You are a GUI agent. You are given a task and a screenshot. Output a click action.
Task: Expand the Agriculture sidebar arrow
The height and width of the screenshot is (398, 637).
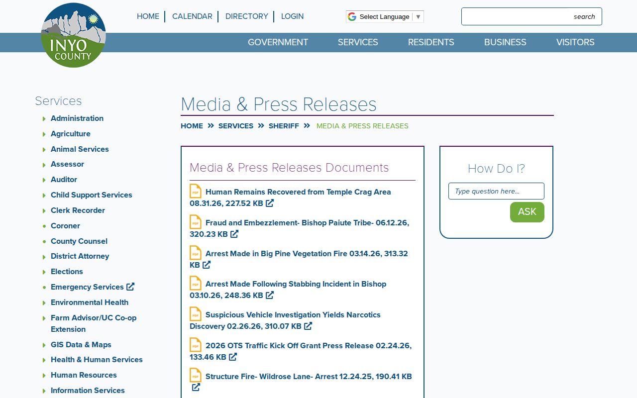pyautogui.click(x=44, y=134)
